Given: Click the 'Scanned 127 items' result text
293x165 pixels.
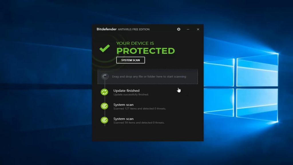Looking at the screenshot, I should pos(139,109).
